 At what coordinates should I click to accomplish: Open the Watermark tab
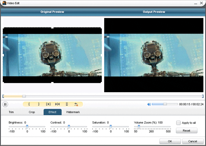tap(73, 112)
